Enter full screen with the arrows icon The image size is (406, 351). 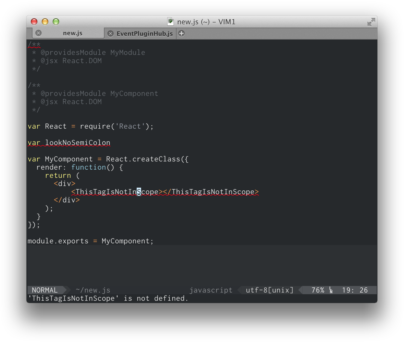point(371,22)
